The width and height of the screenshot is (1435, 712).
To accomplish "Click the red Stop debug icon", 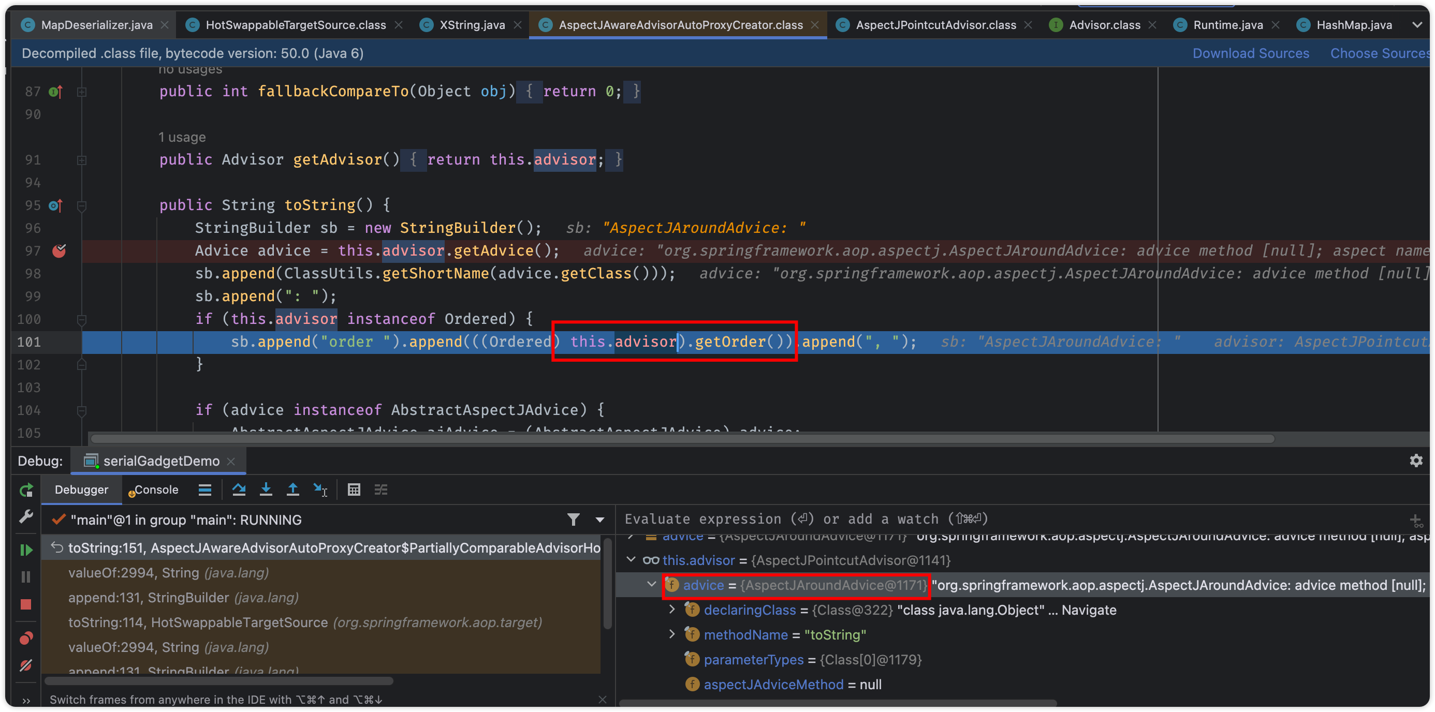I will [x=26, y=604].
